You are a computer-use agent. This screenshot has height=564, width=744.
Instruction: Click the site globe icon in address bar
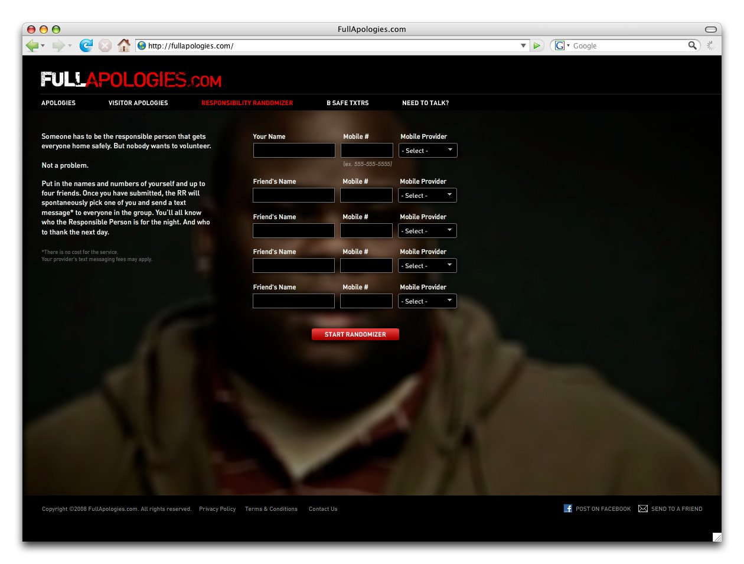click(142, 45)
